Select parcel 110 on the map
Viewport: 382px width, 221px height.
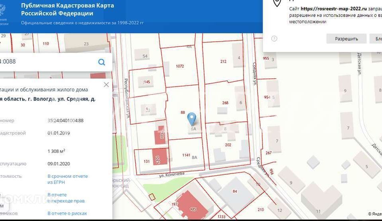[46, 44]
